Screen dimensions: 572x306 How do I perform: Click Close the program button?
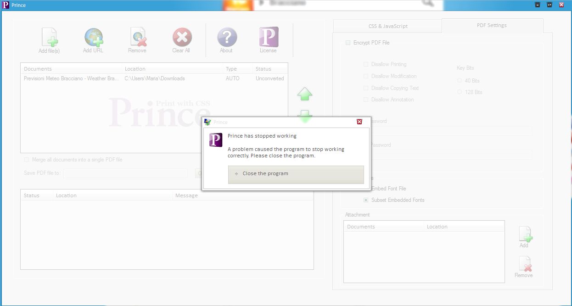tap(296, 174)
